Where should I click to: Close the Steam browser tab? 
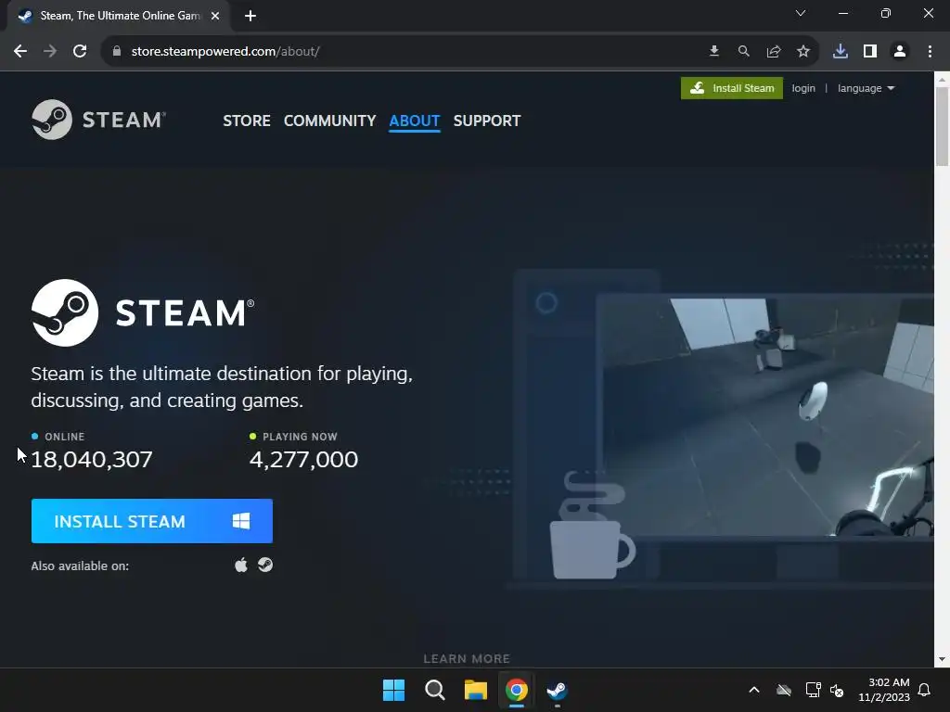(x=215, y=16)
